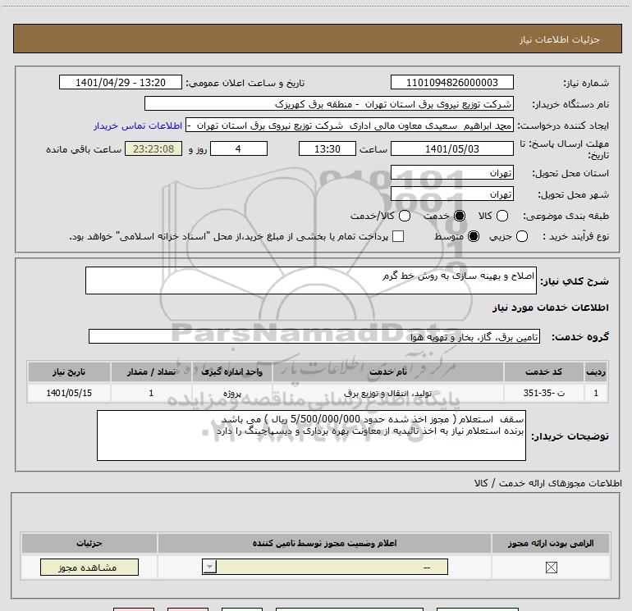The image size is (632, 611).
Task: Click need date cell 1401/05/15
Action: click(69, 393)
